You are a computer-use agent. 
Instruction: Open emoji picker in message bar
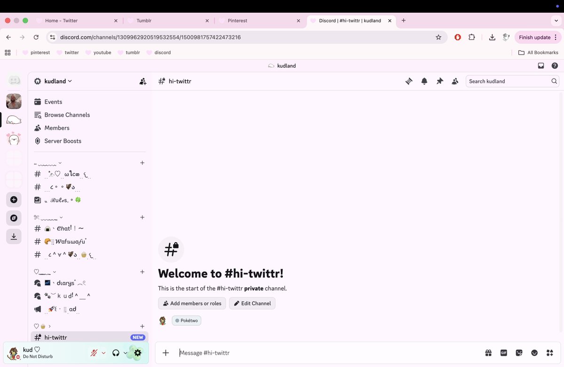[x=534, y=353]
